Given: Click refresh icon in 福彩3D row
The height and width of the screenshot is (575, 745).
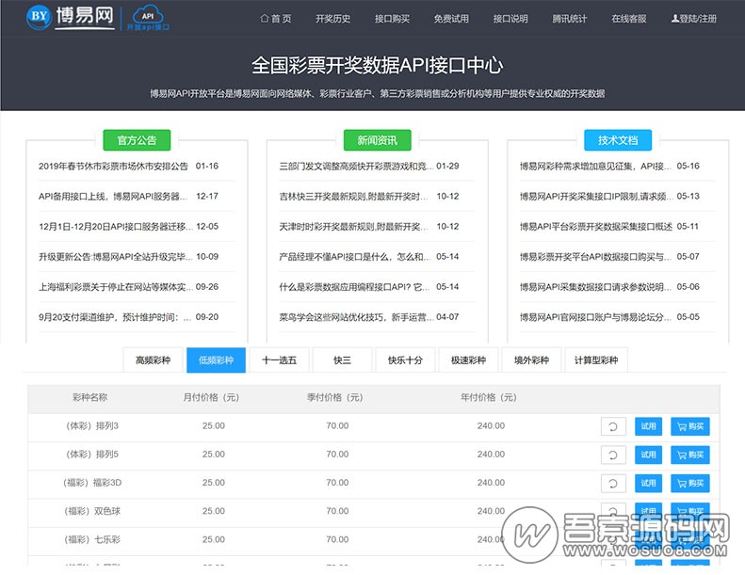Looking at the screenshot, I should [x=613, y=484].
